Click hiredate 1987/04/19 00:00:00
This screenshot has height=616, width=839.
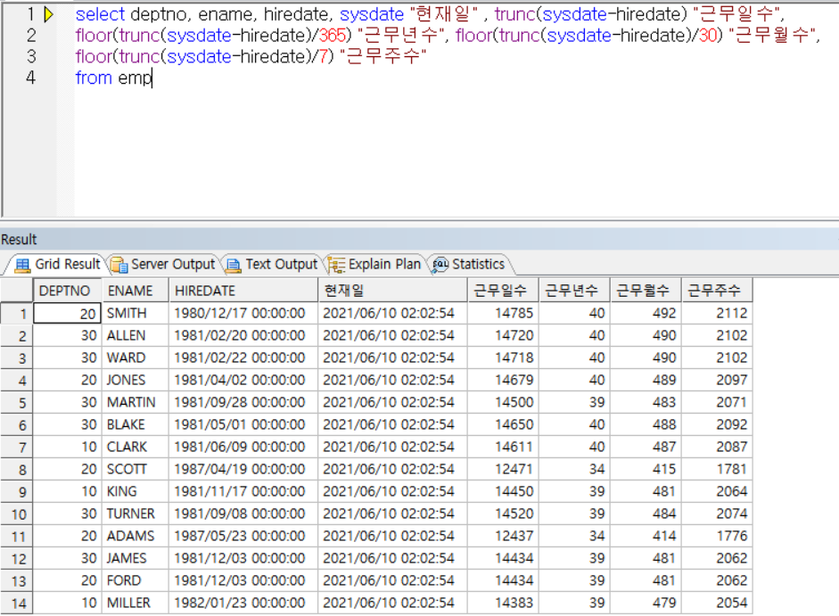click(x=244, y=470)
